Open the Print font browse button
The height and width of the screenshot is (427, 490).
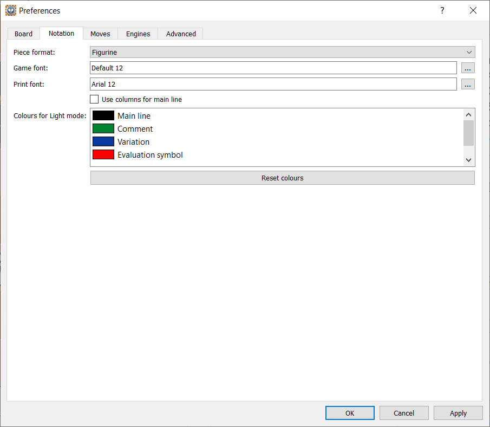(x=468, y=84)
